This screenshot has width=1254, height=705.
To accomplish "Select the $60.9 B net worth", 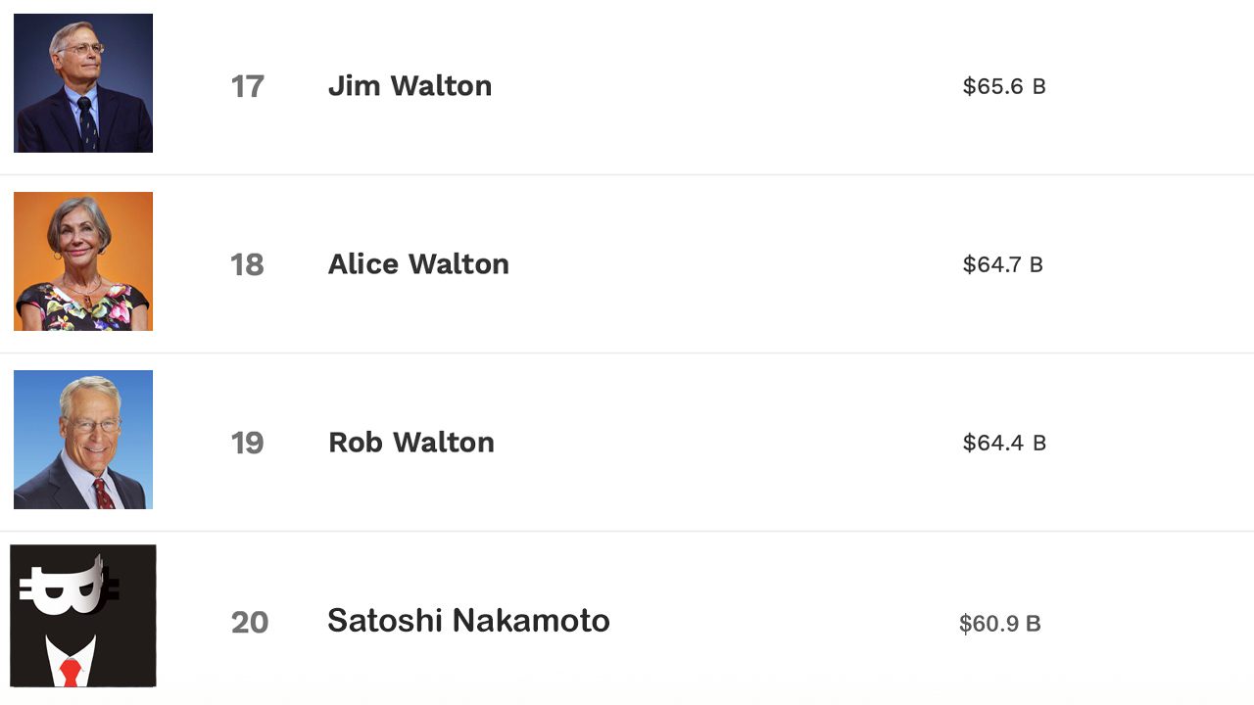I will point(999,624).
